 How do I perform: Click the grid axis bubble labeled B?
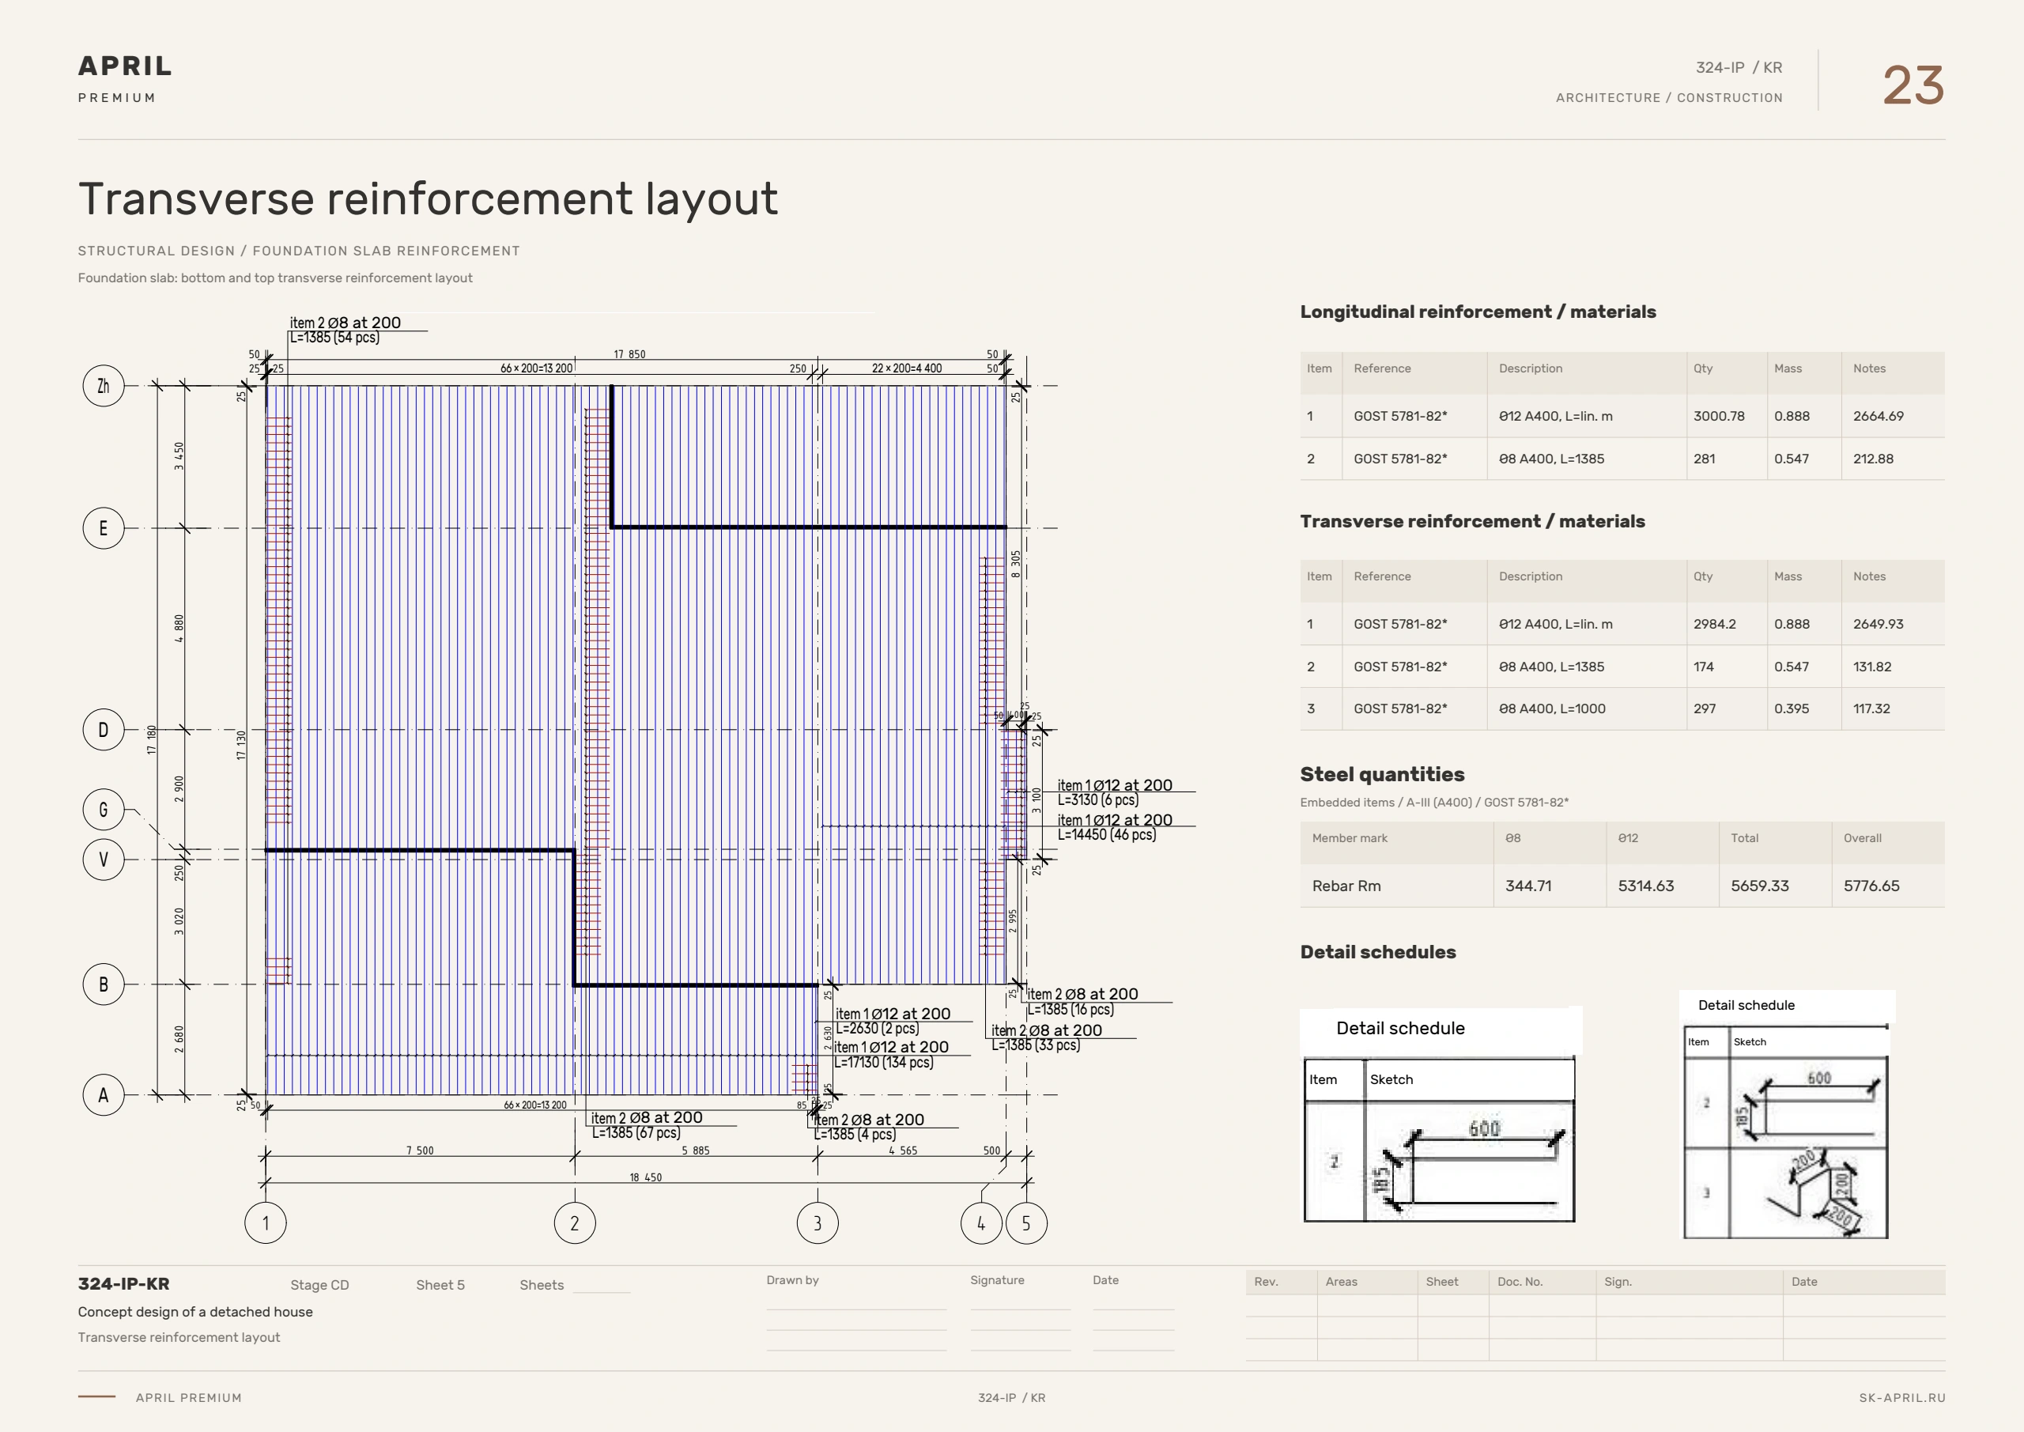coord(103,984)
